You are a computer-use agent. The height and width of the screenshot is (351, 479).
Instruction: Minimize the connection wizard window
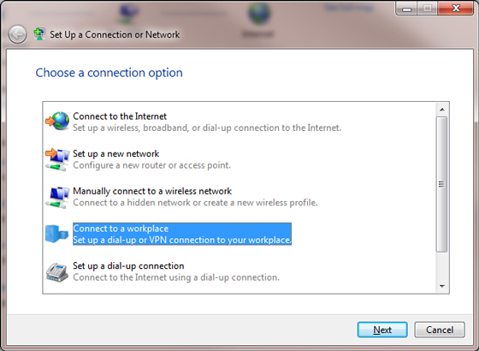406,9
